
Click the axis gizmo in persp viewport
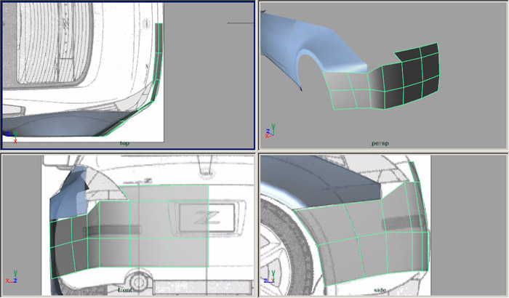pyautogui.click(x=270, y=132)
